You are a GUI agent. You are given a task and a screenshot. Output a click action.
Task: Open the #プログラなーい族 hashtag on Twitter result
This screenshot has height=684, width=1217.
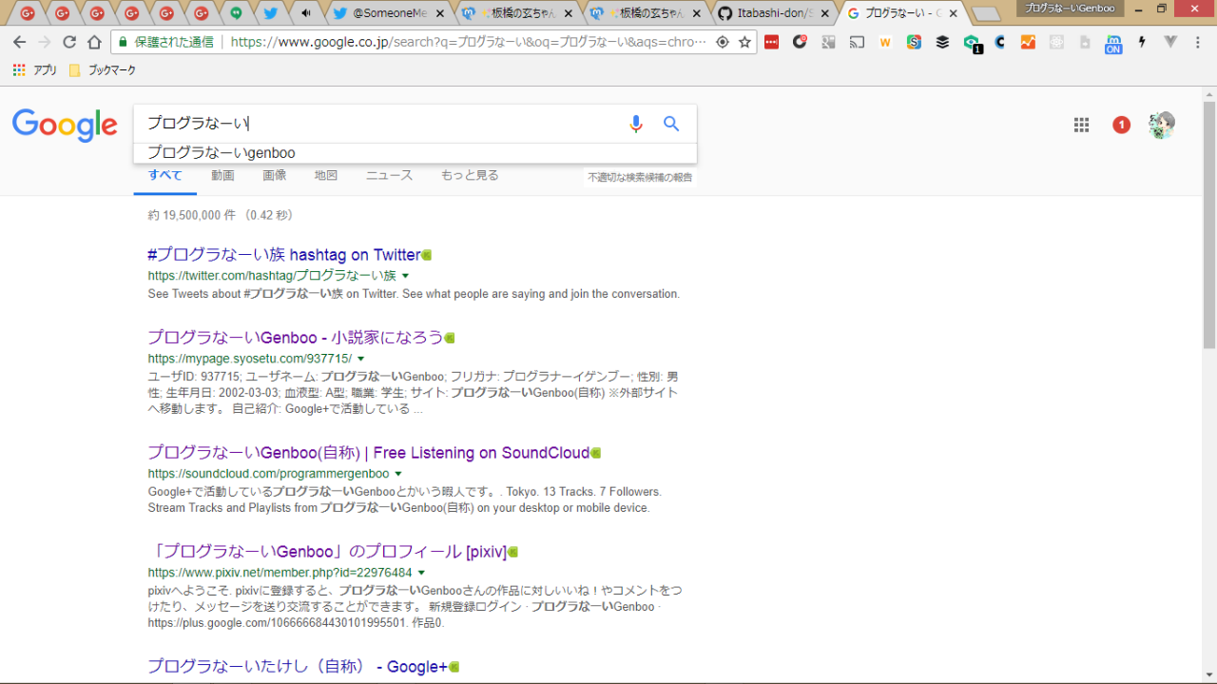[283, 255]
